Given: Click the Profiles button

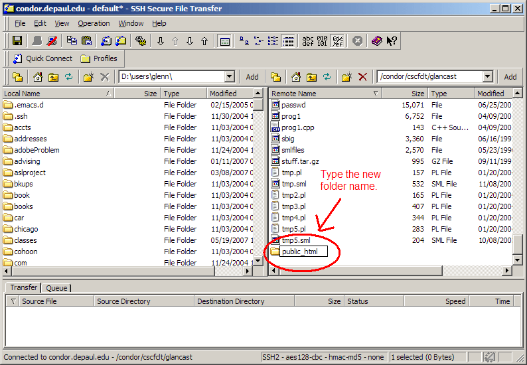Looking at the screenshot, I should click(x=99, y=58).
